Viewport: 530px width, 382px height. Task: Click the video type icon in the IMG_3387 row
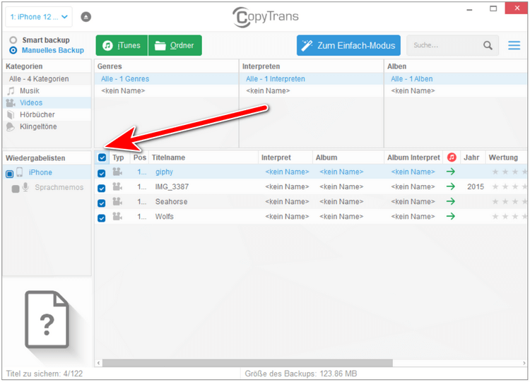[117, 187]
